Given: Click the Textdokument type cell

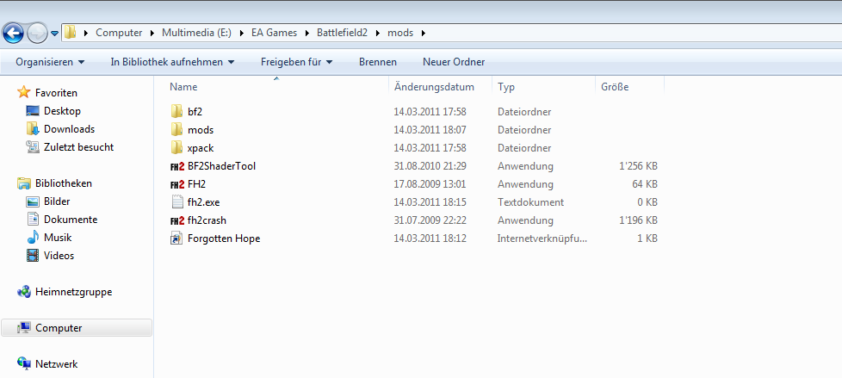Looking at the screenshot, I should 530,201.
